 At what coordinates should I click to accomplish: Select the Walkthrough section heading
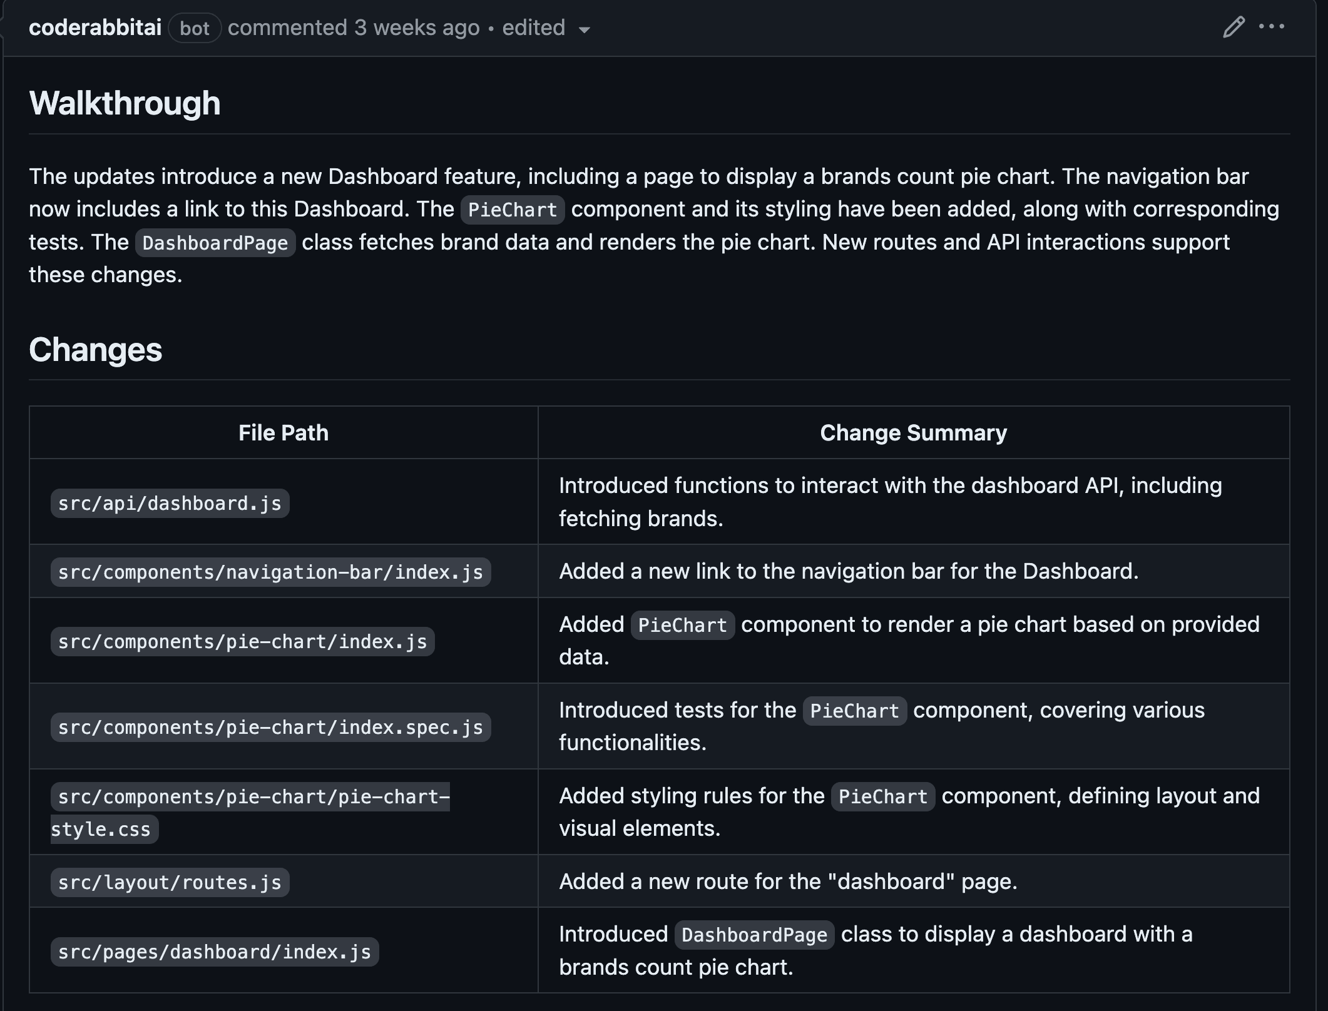(x=125, y=103)
